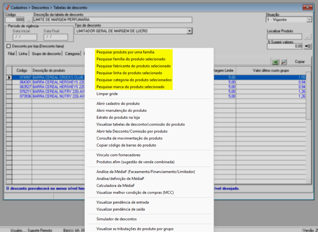Select 'Pesquisar produto por uma família' menu item

[125, 52]
